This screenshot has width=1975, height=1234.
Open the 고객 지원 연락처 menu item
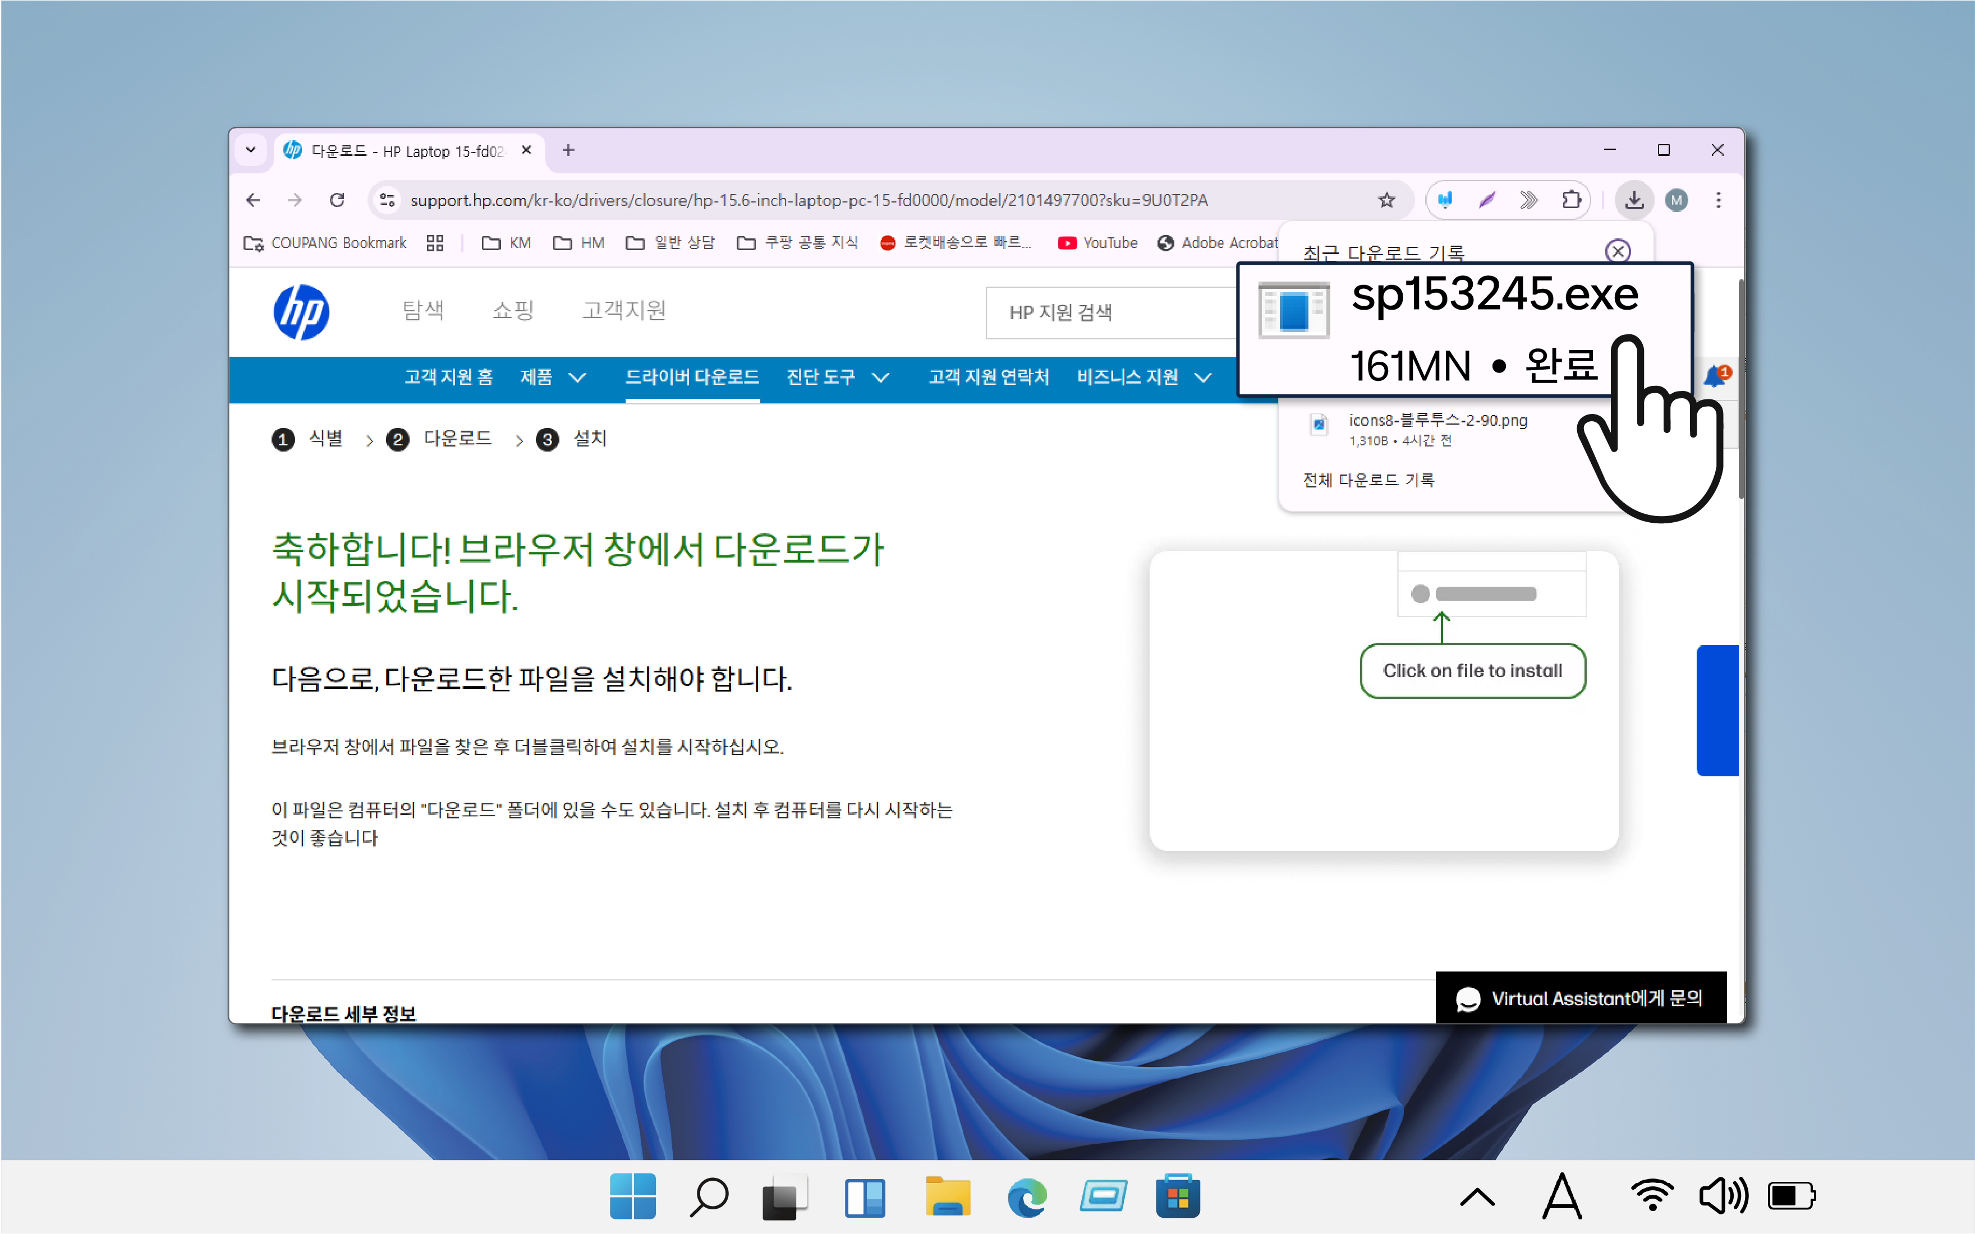click(x=988, y=377)
